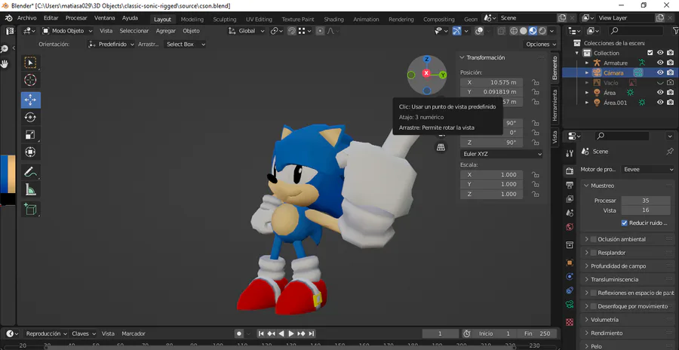
Task: Switch to rendered viewport shading
Action: point(542,31)
